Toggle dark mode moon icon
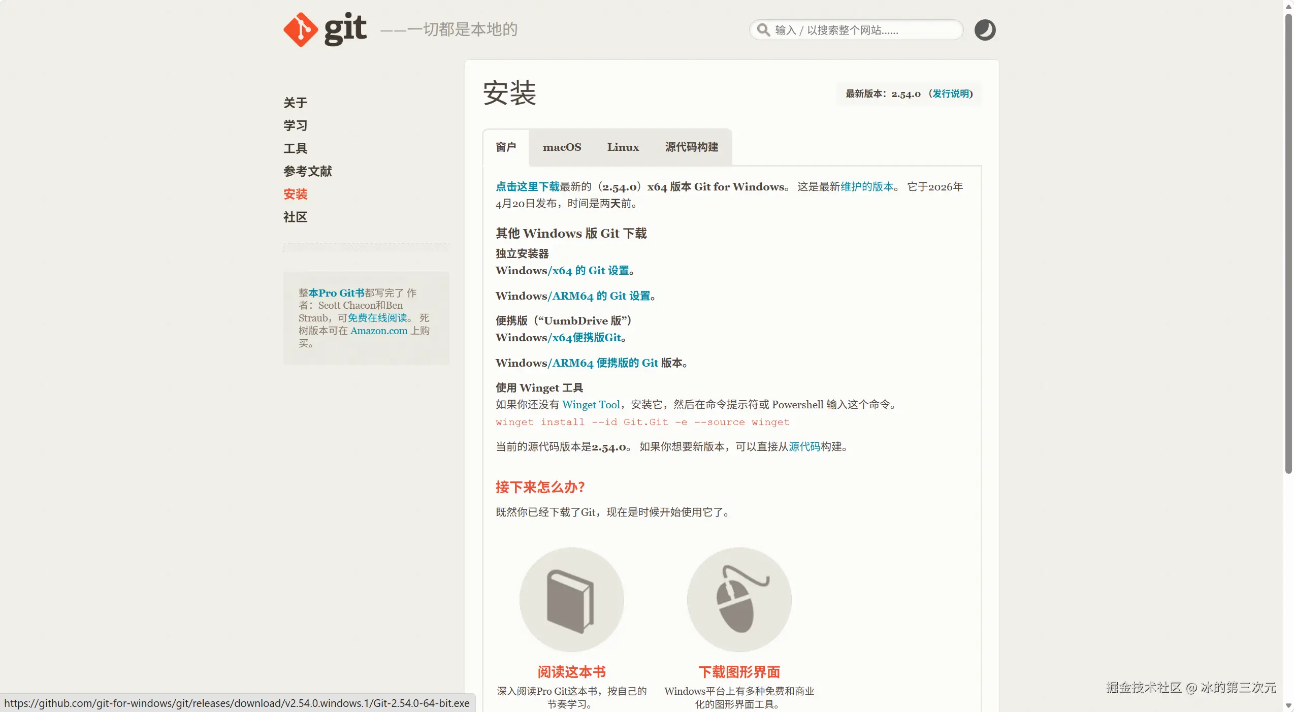 pyautogui.click(x=984, y=30)
